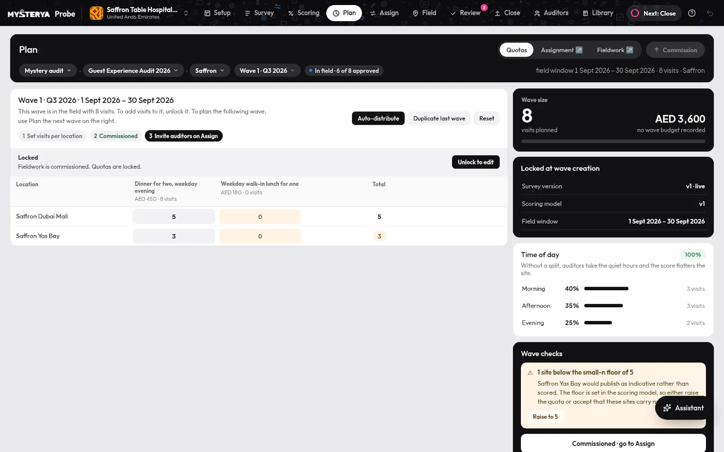
Task: Click Saffron Yas Bay walk-in lunch cell
Action: click(260, 236)
